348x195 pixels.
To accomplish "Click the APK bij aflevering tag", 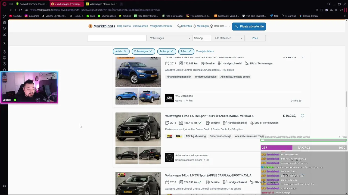I will 196,136.
